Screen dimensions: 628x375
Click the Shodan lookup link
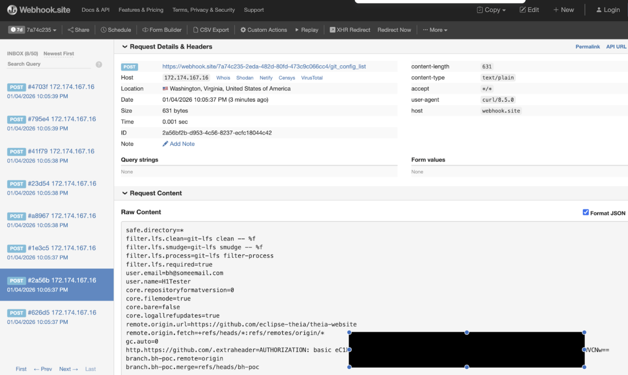click(245, 78)
